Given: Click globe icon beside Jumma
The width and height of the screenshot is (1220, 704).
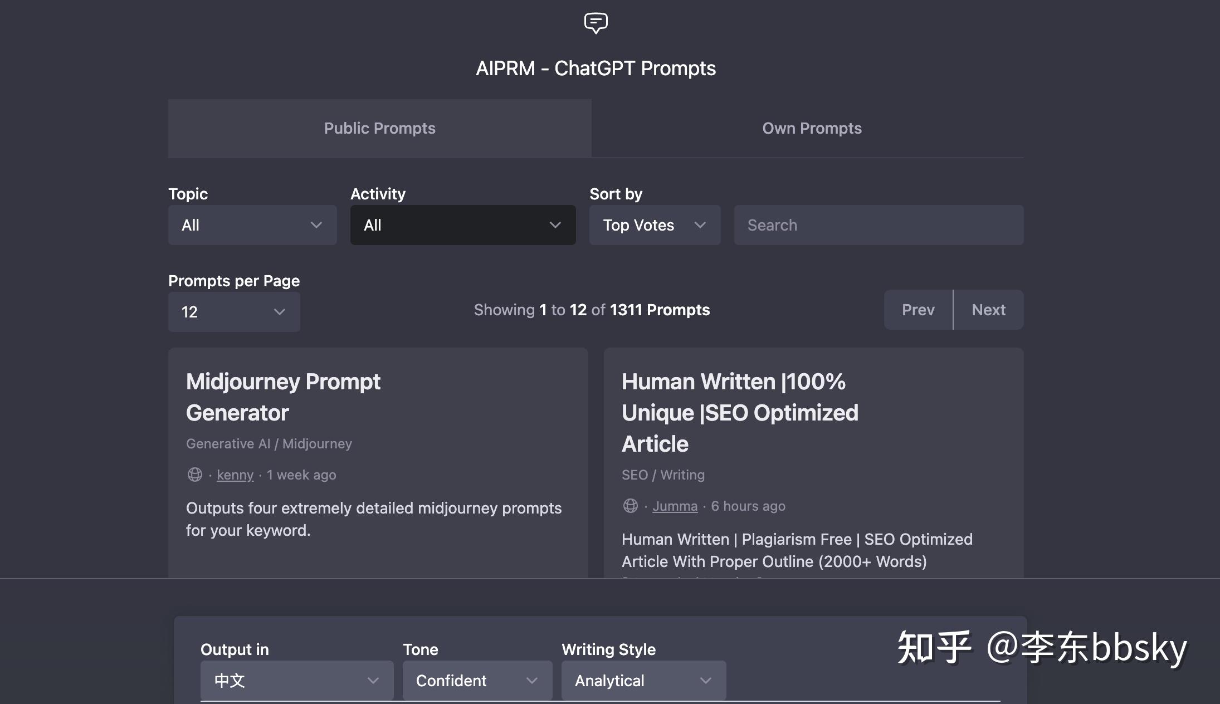Looking at the screenshot, I should coord(631,506).
